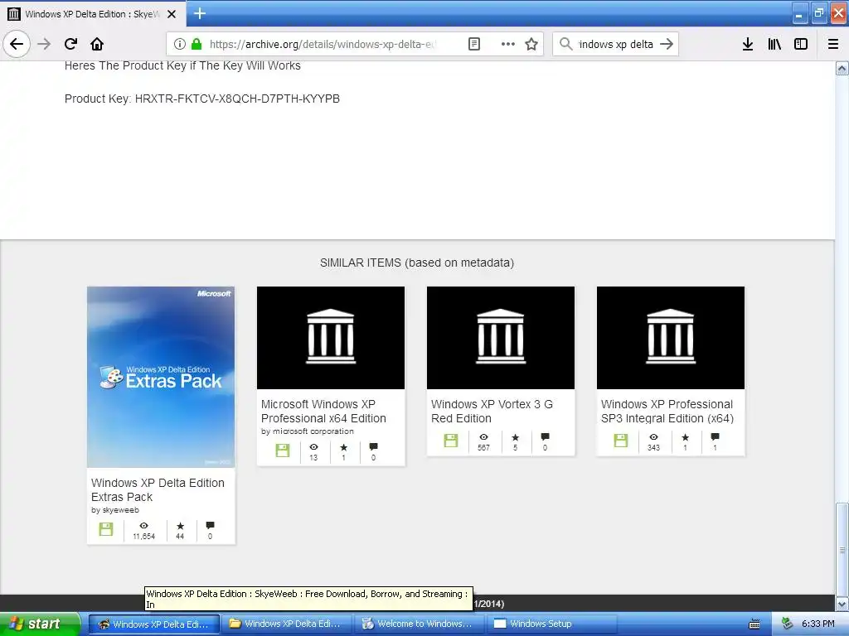
Task: Click the forward navigation arrow
Action: point(44,44)
